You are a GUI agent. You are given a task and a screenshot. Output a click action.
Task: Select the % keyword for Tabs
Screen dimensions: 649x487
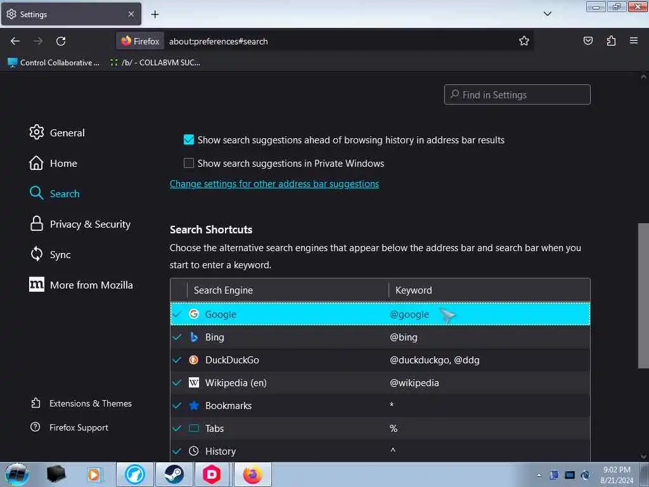tap(394, 429)
